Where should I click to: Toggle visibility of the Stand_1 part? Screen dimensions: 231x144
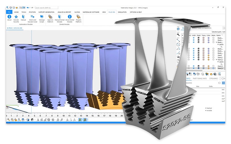194,57
